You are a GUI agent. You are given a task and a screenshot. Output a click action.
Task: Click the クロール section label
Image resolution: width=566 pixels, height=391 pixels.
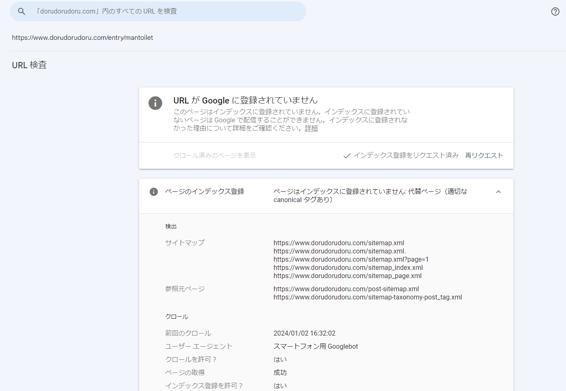pyautogui.click(x=176, y=317)
